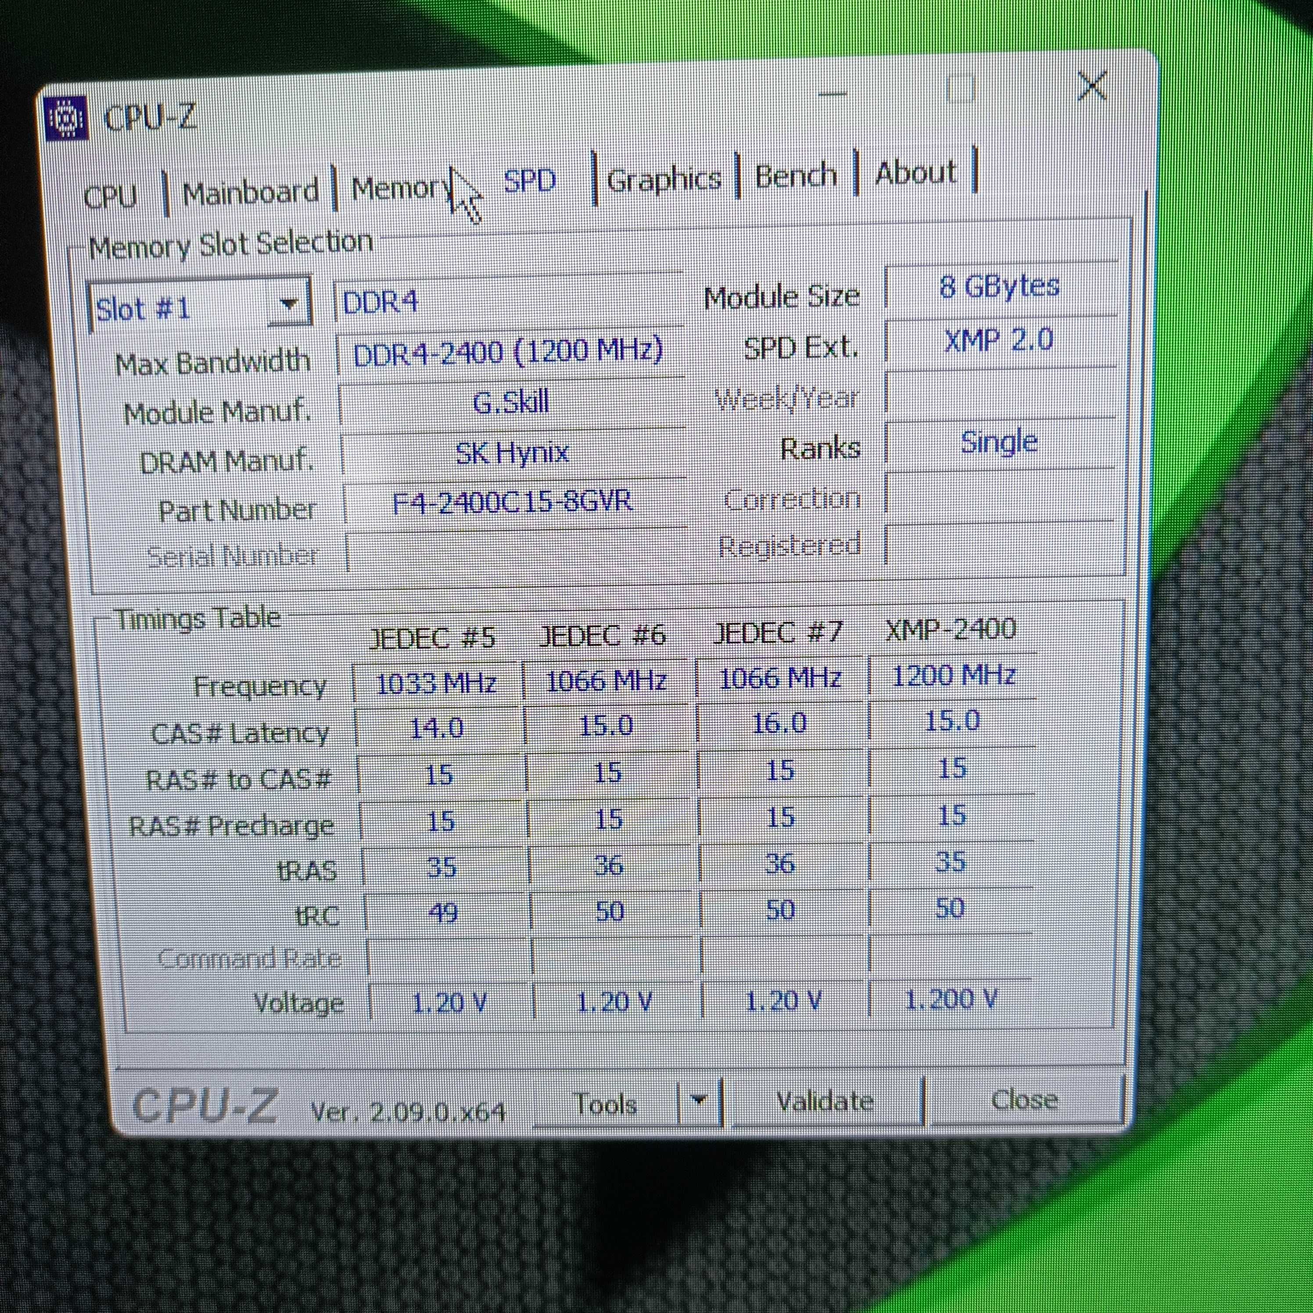Click the JEDEC #5 1.20 V voltage cell
Viewport: 1313px width, 1313px height.
[x=449, y=1003]
